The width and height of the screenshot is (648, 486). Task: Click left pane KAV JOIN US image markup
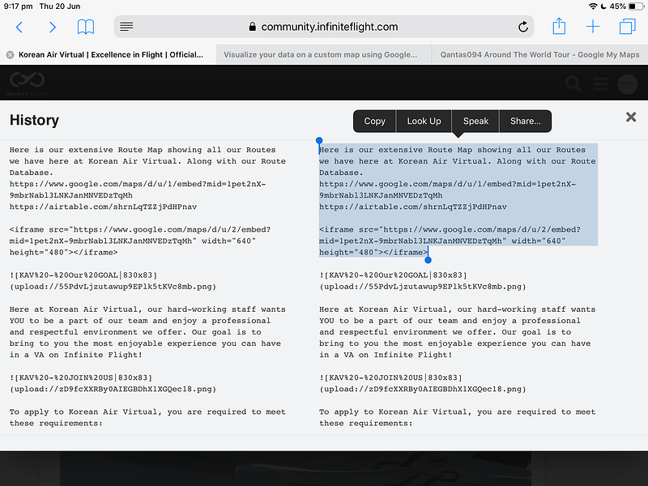[113, 383]
